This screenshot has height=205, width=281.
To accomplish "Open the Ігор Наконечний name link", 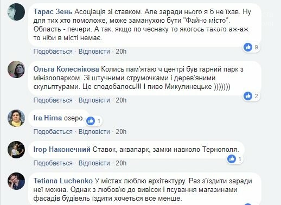I will [x=62, y=150].
